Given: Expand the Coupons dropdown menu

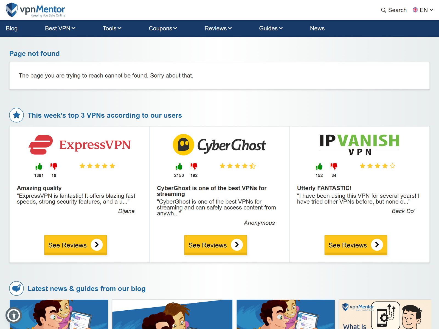Looking at the screenshot, I should (163, 28).
